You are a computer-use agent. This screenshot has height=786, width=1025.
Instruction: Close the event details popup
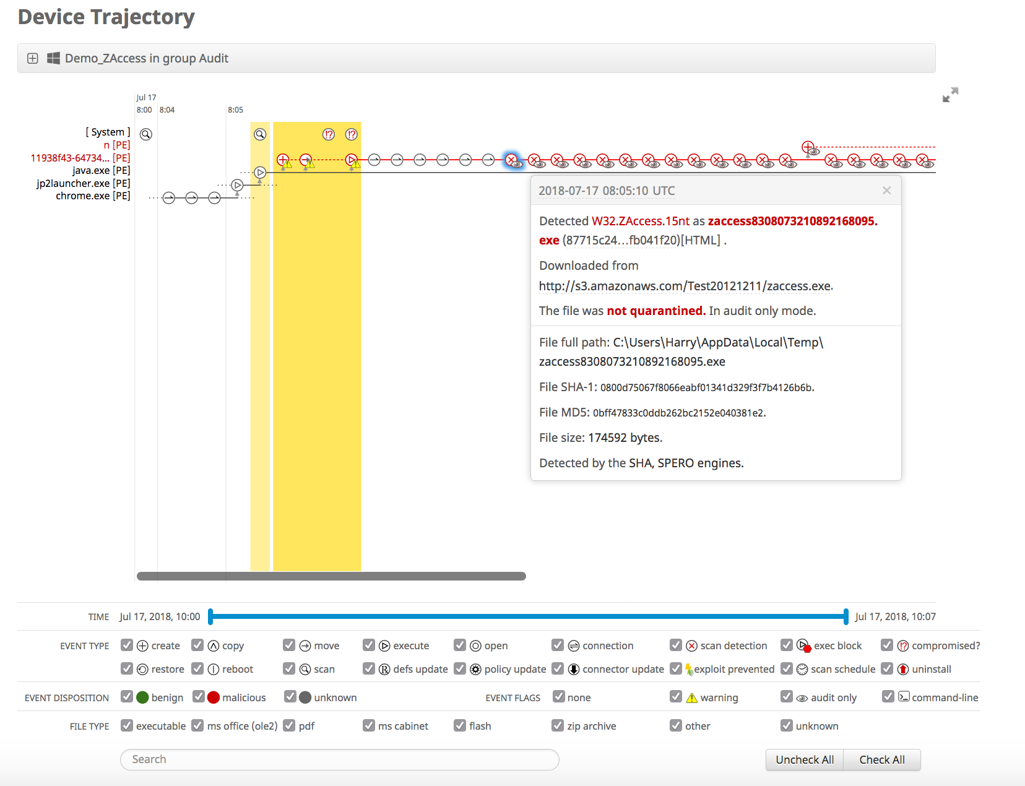pos(886,191)
